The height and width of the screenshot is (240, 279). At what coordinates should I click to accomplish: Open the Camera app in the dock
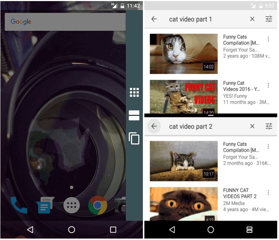tap(120, 205)
